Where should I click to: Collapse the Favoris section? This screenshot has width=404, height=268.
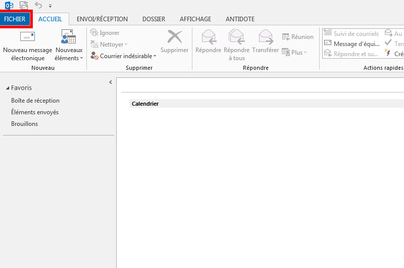tap(8, 88)
